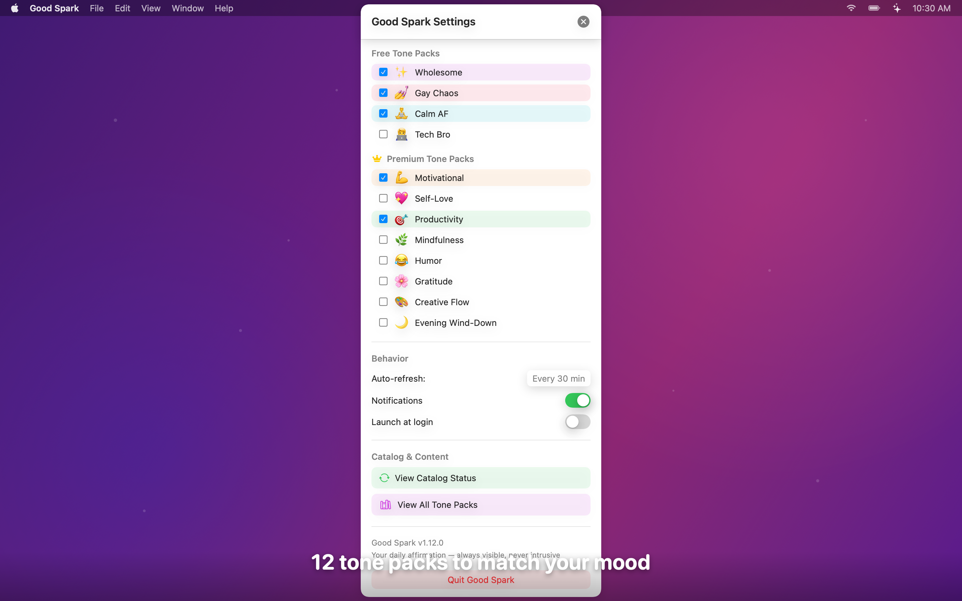Open the Edit menu
This screenshot has height=601, width=962.
point(123,8)
